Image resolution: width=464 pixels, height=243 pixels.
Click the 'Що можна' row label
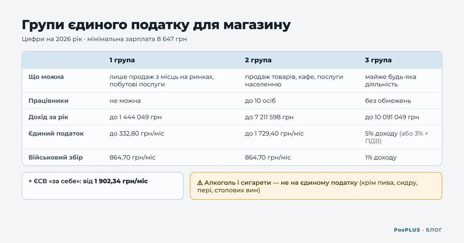[46, 77]
